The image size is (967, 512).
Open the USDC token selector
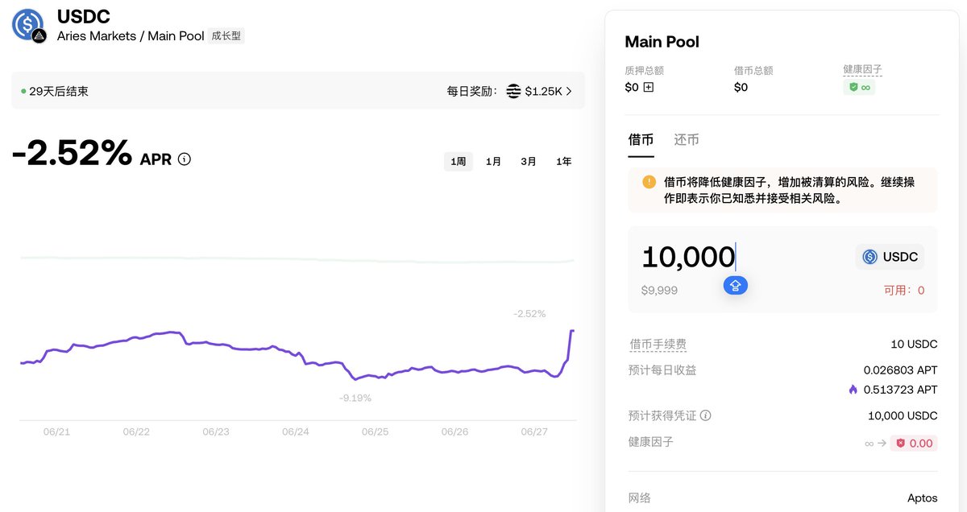890,257
